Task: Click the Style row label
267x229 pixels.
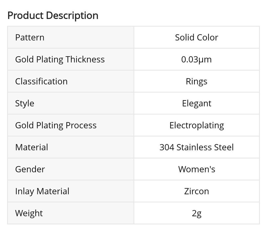Action: click(25, 103)
